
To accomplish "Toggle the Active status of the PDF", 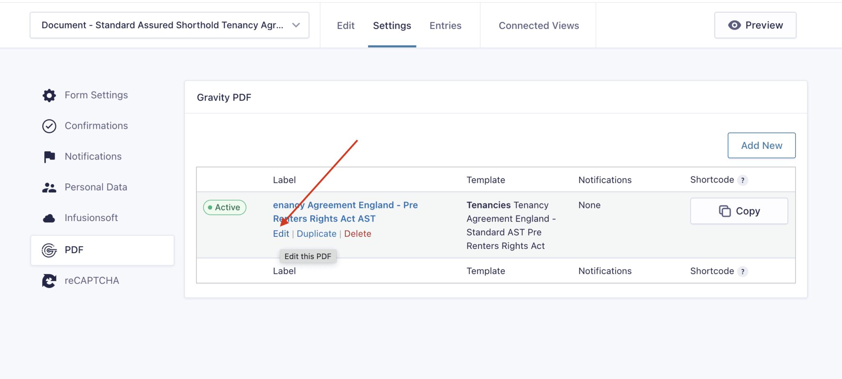I will coord(224,207).
